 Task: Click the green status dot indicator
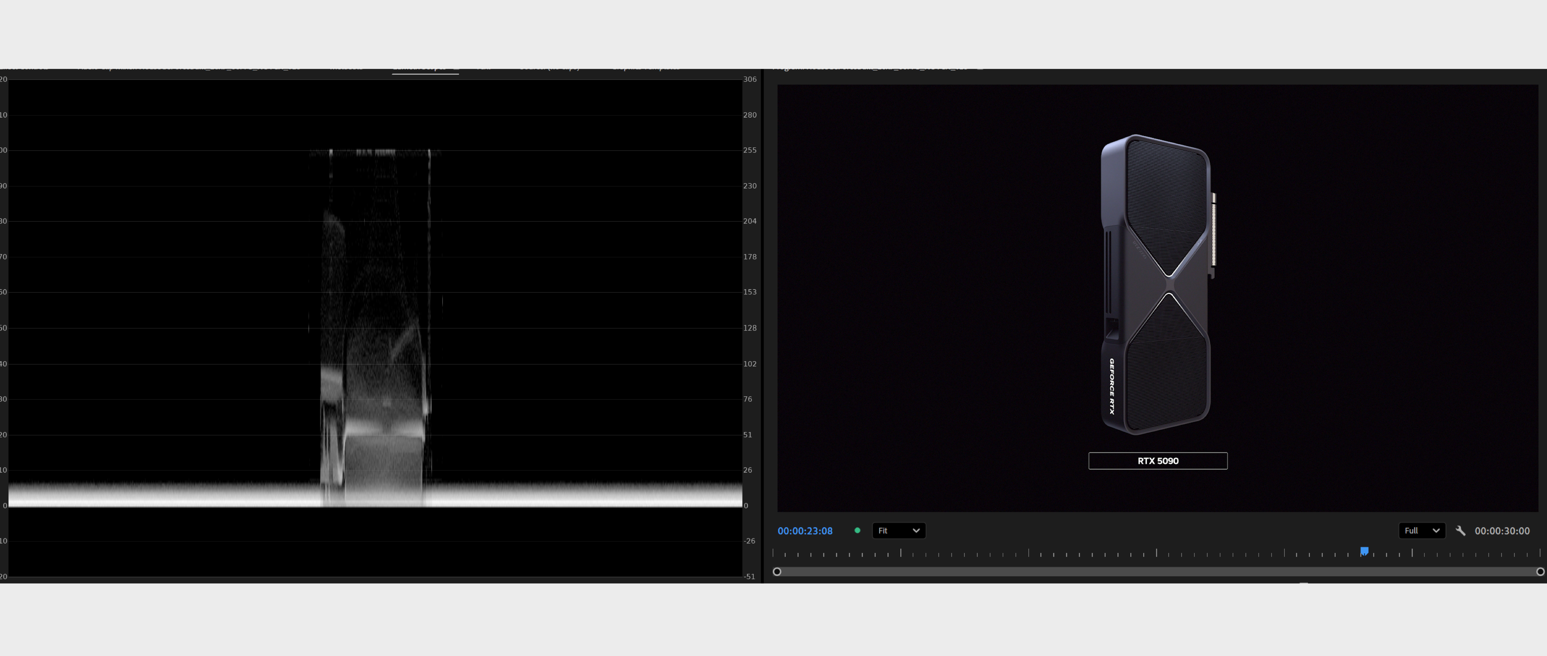(857, 531)
